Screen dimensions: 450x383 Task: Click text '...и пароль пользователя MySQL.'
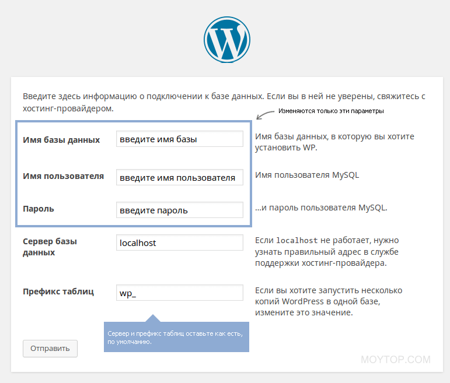coord(321,208)
